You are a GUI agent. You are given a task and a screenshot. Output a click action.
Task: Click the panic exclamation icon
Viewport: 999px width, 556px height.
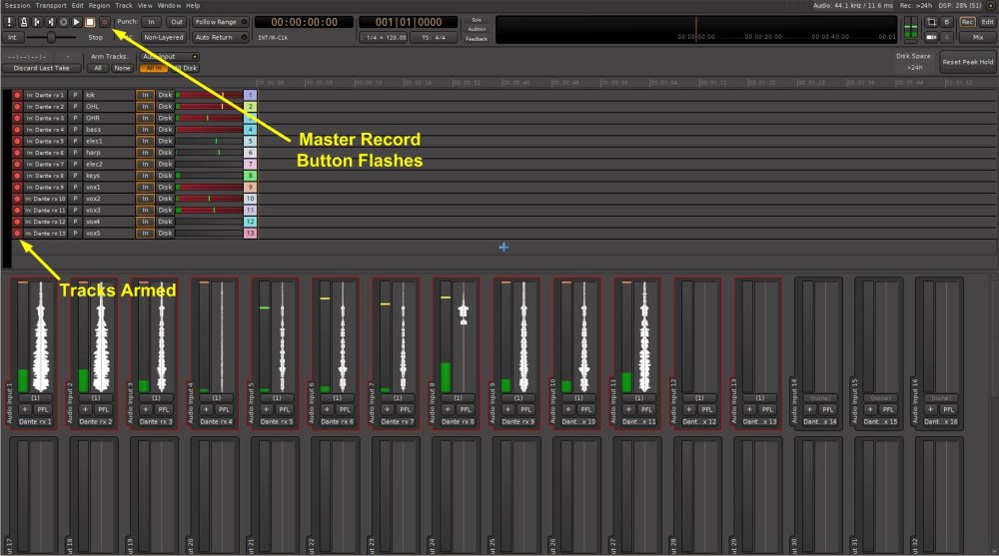[x=8, y=21]
